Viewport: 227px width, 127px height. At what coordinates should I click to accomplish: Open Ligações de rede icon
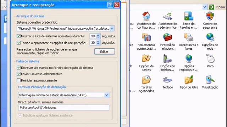[x=210, y=37]
